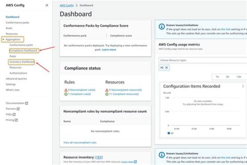
Task: Open the Choose Resource types dropdown
Action: [202, 60]
